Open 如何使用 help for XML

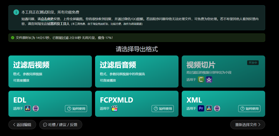[249, 109]
